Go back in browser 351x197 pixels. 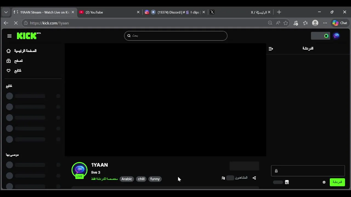tap(6, 23)
